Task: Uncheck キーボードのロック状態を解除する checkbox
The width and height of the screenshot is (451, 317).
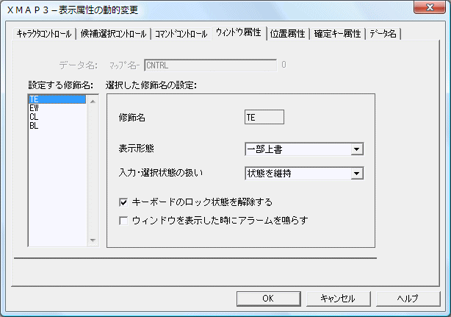Action: click(x=123, y=202)
